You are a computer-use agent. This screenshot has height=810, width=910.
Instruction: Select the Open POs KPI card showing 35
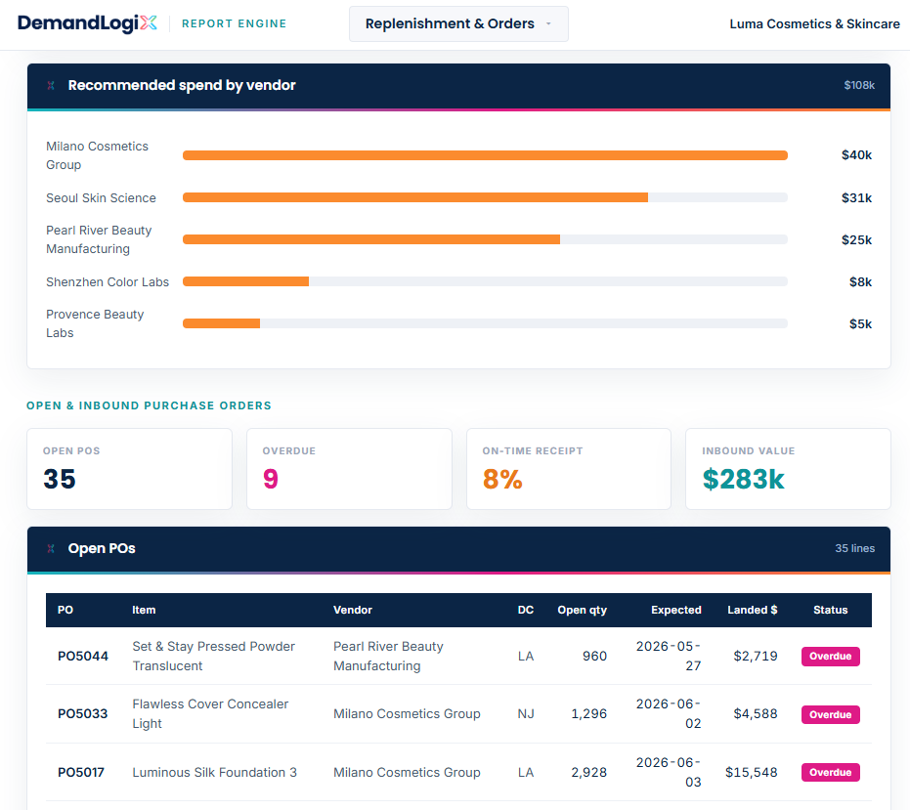click(x=129, y=469)
